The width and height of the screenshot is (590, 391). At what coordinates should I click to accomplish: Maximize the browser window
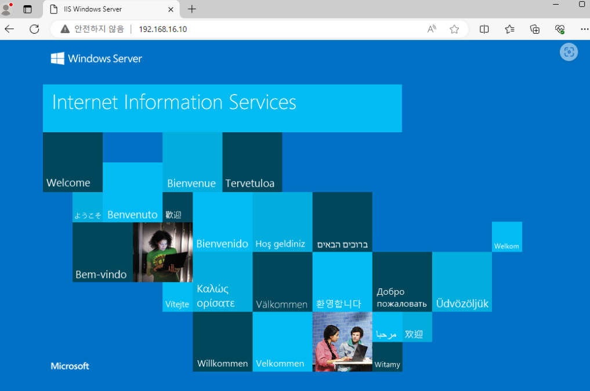tap(582, 4)
